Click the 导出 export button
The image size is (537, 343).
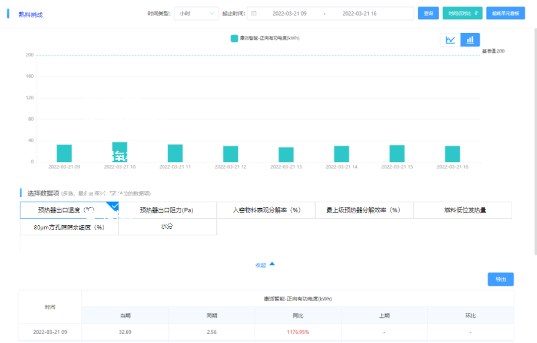click(x=500, y=279)
